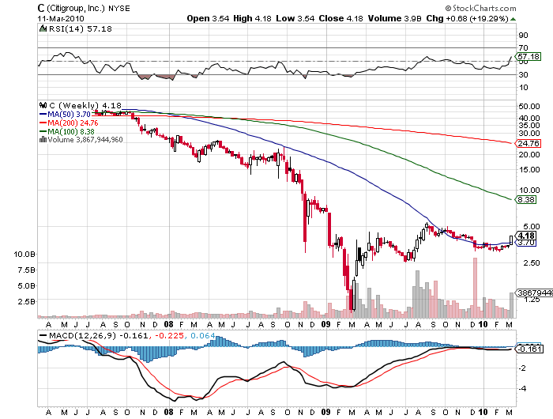Click the red -0.225 MACD signal value

coord(169,335)
